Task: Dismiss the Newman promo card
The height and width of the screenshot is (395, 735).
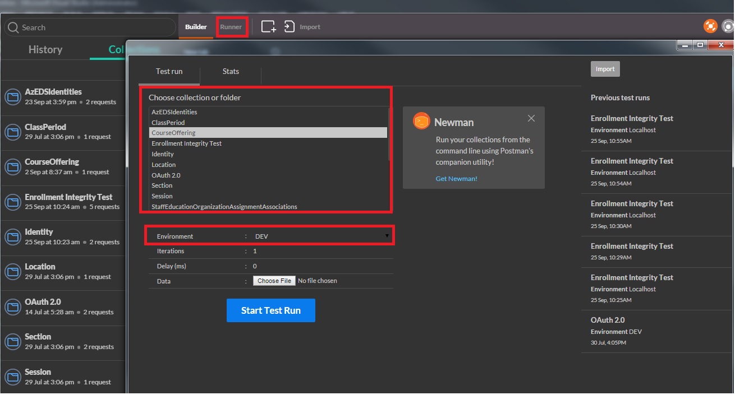Action: [x=531, y=118]
